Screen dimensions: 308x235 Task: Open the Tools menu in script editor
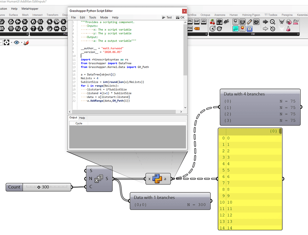[x=92, y=18]
